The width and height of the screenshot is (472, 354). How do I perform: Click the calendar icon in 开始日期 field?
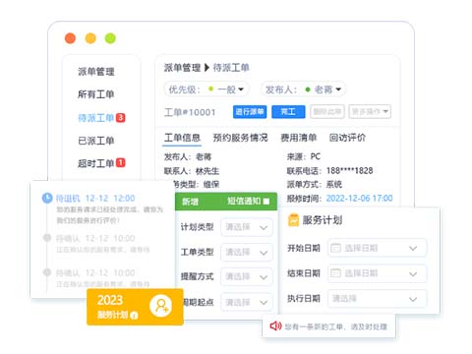335,248
